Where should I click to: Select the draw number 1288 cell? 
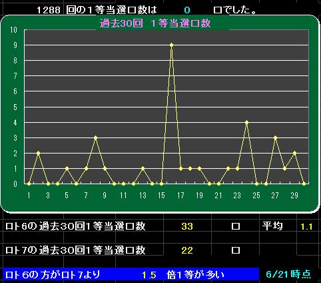[48, 10]
